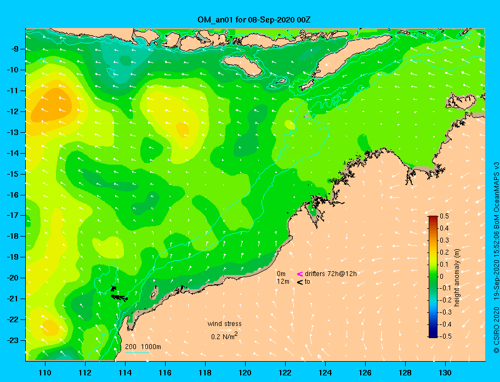Click the black 12m drifter arrow icon
This screenshot has width=500, height=382.
click(300, 282)
